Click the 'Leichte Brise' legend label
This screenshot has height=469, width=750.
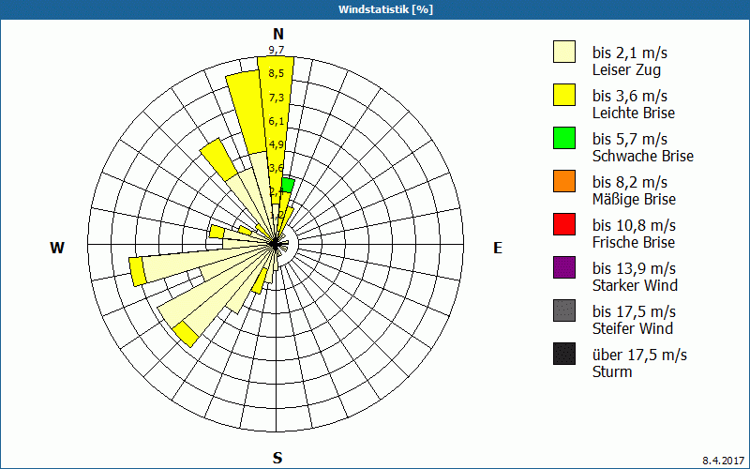(x=634, y=113)
